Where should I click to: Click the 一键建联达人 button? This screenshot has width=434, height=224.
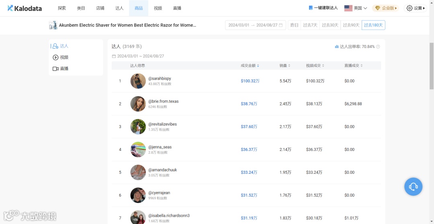[323, 8]
